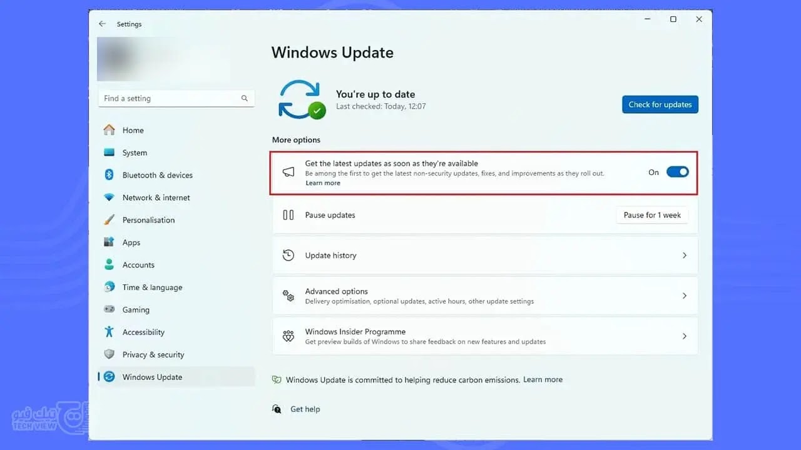Expand Update history with its chevron
Viewport: 801px width, 450px height.
click(685, 255)
